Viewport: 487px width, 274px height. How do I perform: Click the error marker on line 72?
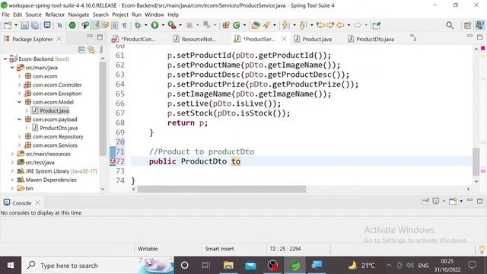(x=113, y=161)
